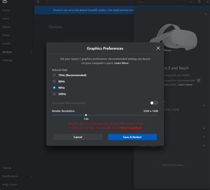The image size is (210, 190).
Task: Click the Cancel button
Action: [x=78, y=137]
